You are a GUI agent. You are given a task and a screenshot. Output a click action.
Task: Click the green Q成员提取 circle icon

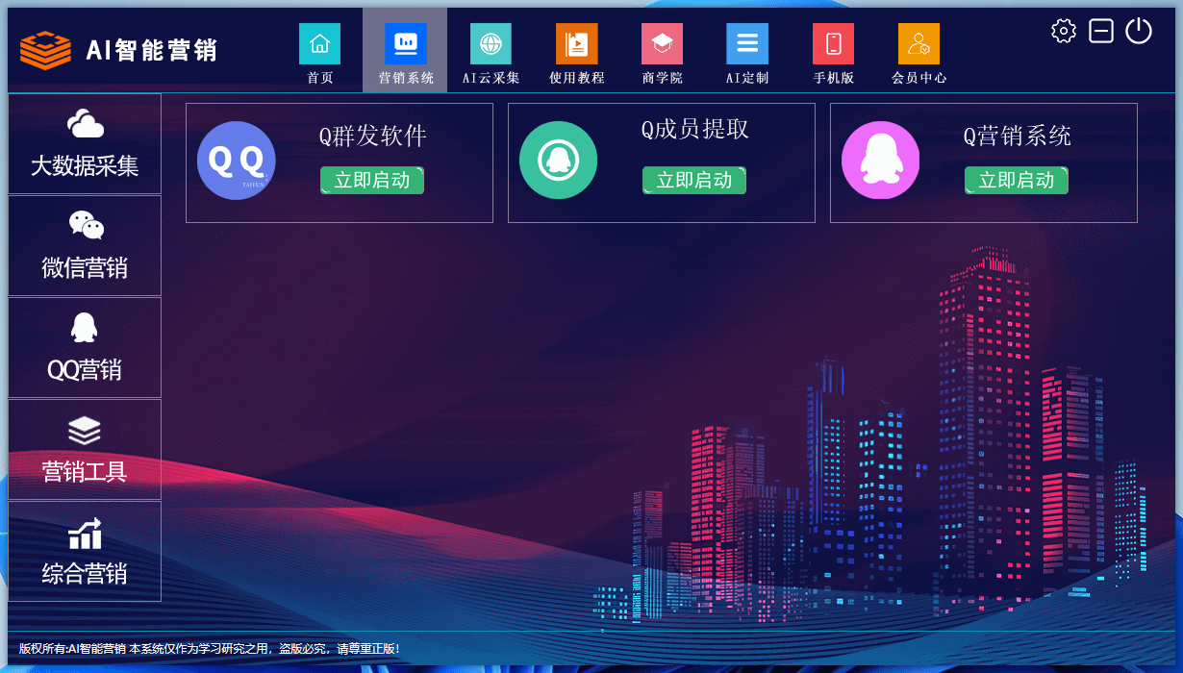click(x=558, y=160)
